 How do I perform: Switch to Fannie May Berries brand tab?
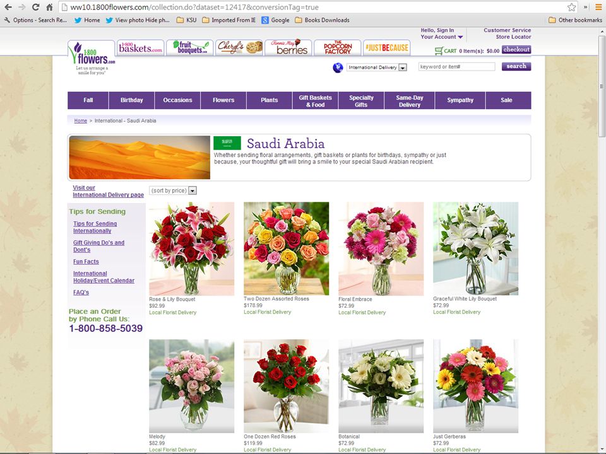(288, 47)
